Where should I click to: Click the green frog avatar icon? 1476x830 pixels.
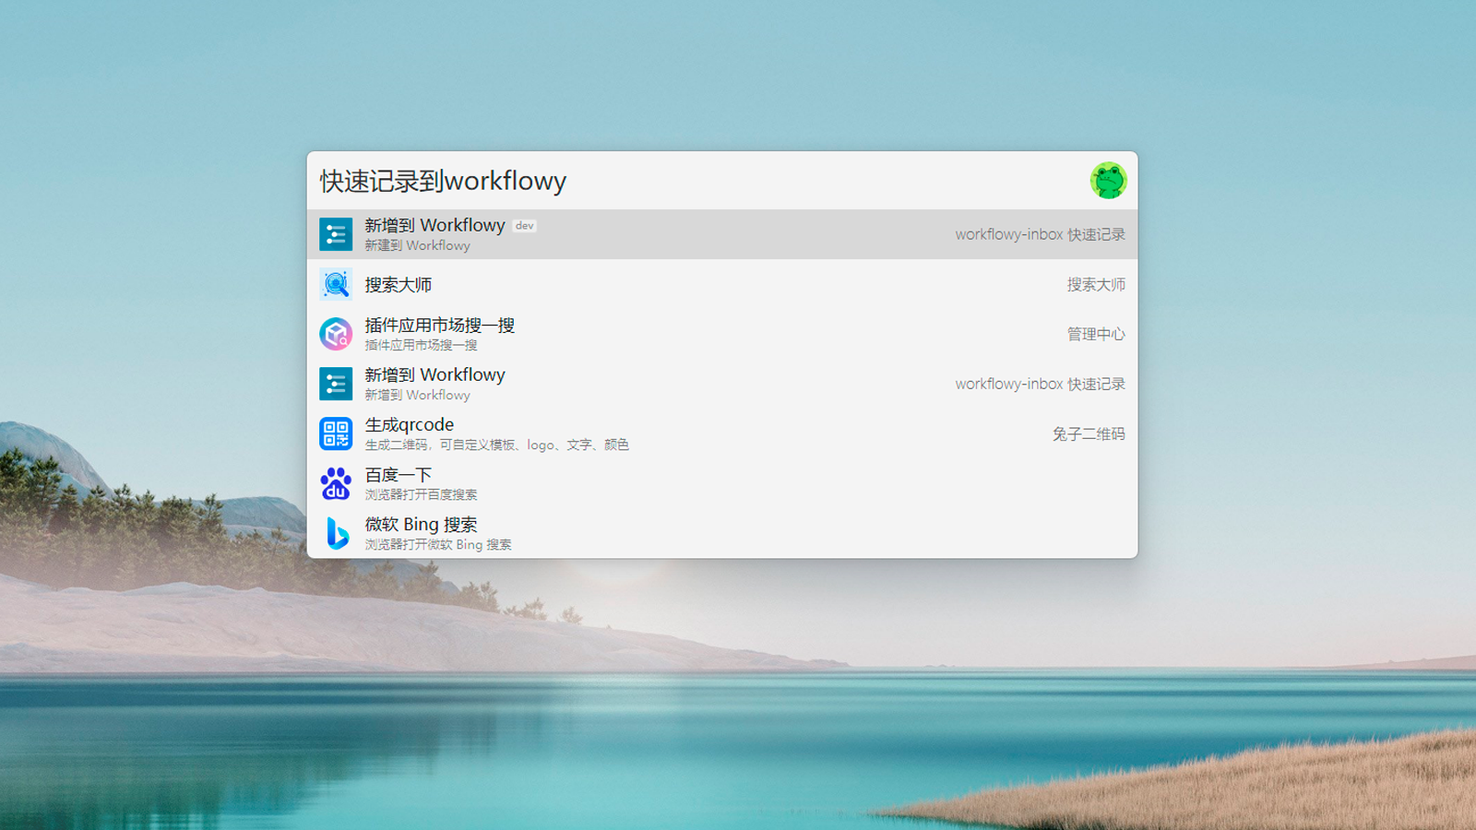coord(1108,181)
